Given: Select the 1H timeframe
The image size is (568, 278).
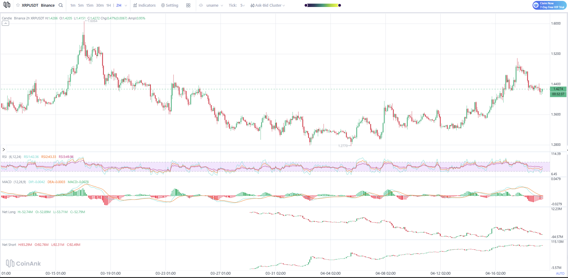Looking at the screenshot, I should click(x=108, y=5).
